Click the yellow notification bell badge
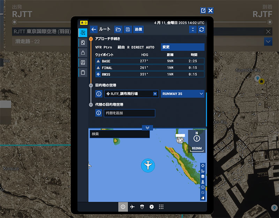Image resolution: width=279 pixels, height=218 pixels. (x=84, y=23)
